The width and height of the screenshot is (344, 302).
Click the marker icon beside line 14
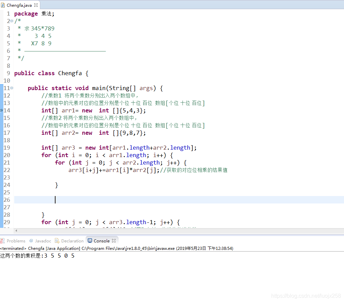pos(1,110)
